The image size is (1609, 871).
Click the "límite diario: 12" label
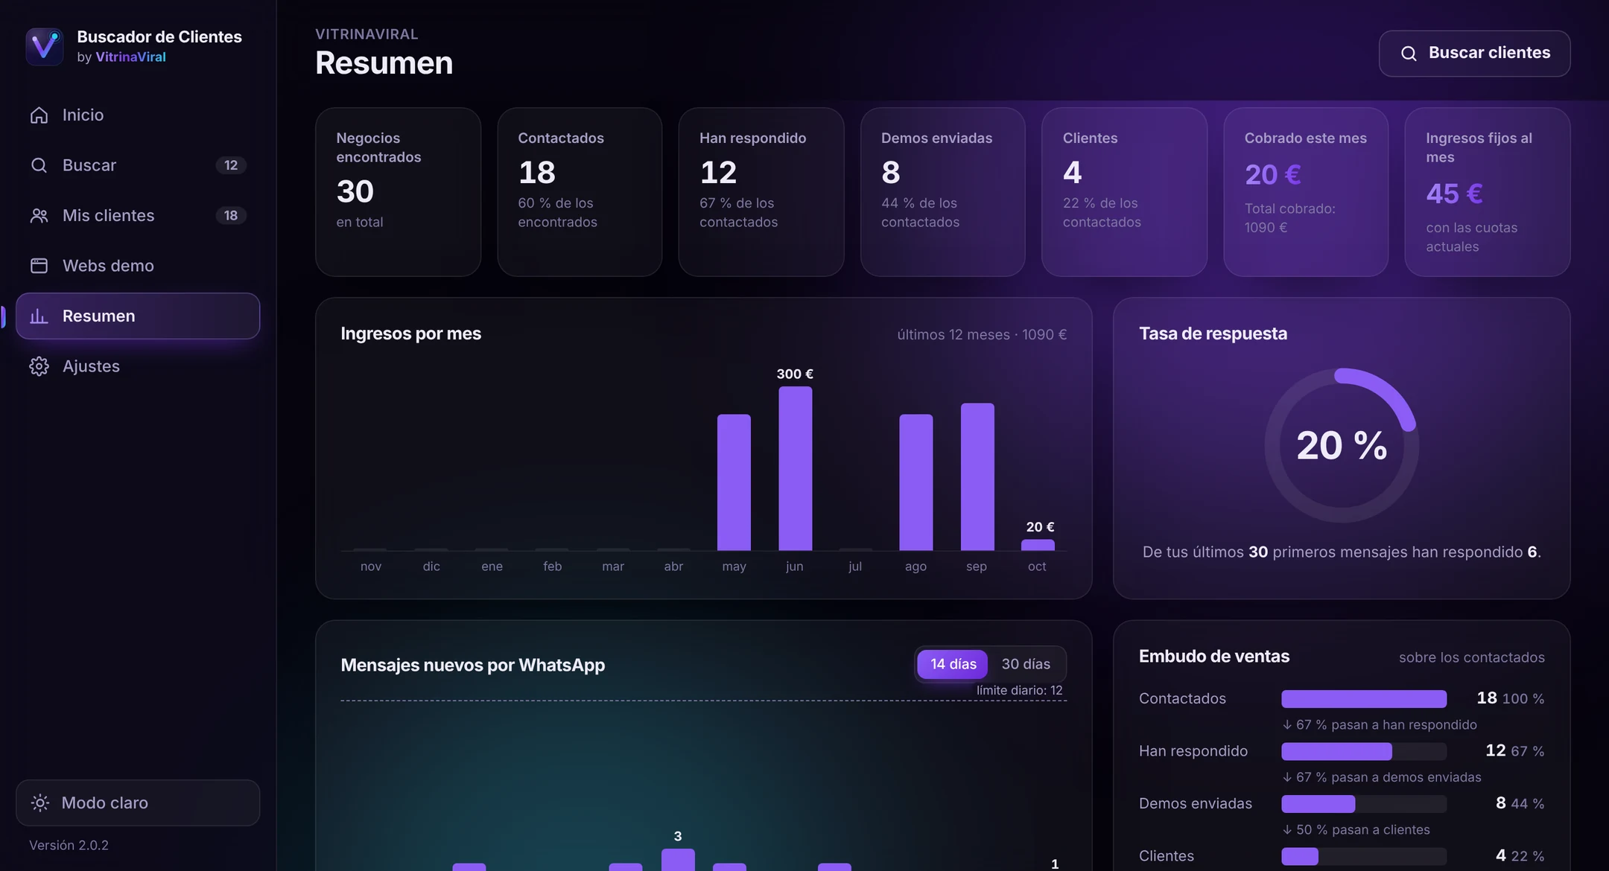(x=1019, y=691)
